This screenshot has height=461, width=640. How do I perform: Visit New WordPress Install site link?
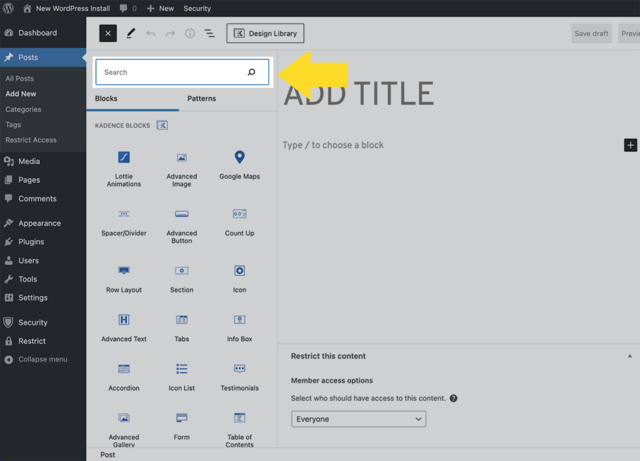click(66, 8)
